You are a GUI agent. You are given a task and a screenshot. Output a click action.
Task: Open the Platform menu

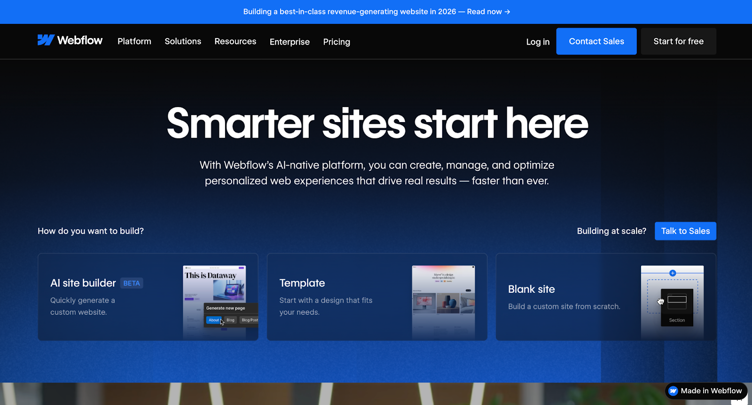[x=134, y=41]
